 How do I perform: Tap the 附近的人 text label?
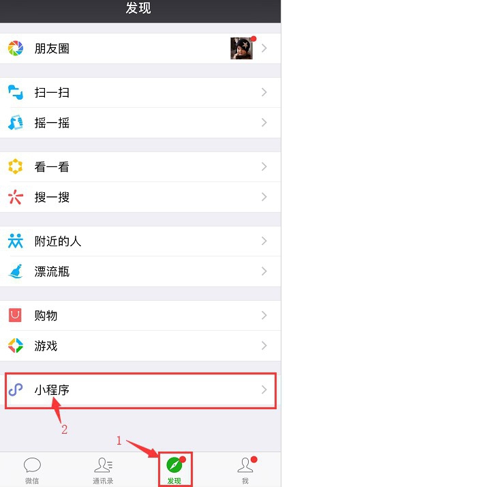pyautogui.click(x=58, y=241)
